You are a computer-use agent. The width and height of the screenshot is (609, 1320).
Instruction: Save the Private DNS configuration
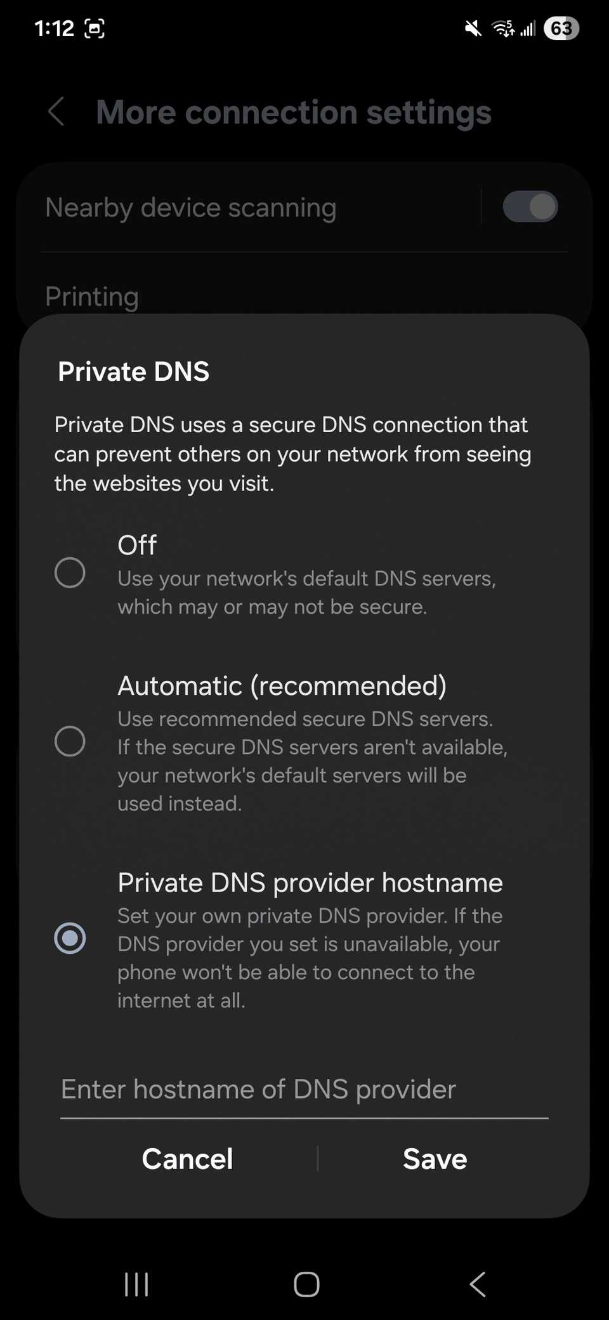click(435, 1158)
